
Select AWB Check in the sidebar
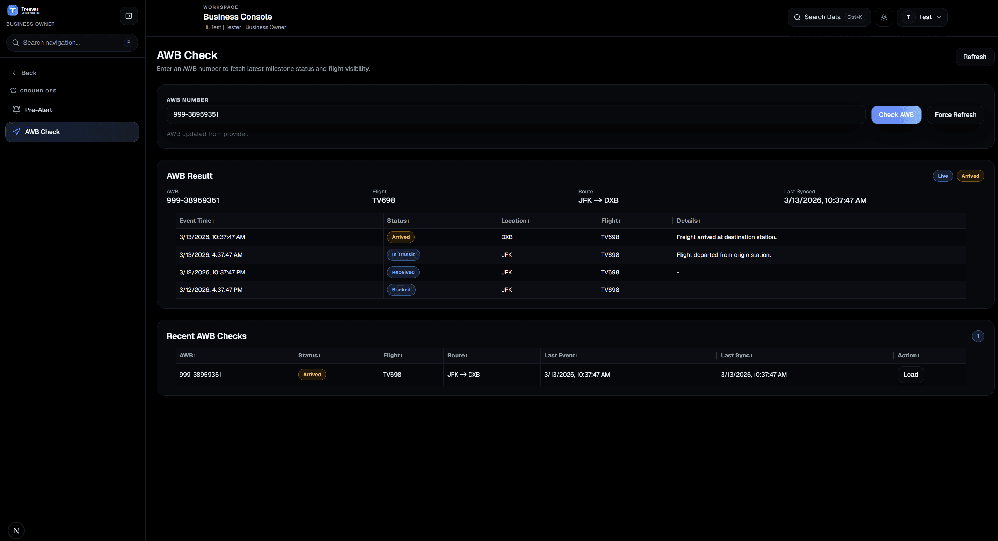pos(72,132)
